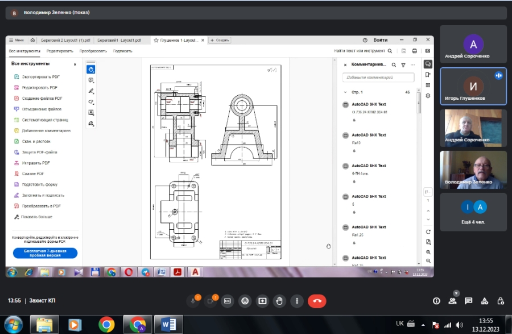Click the rotate page icon in the right rail

[428, 231]
